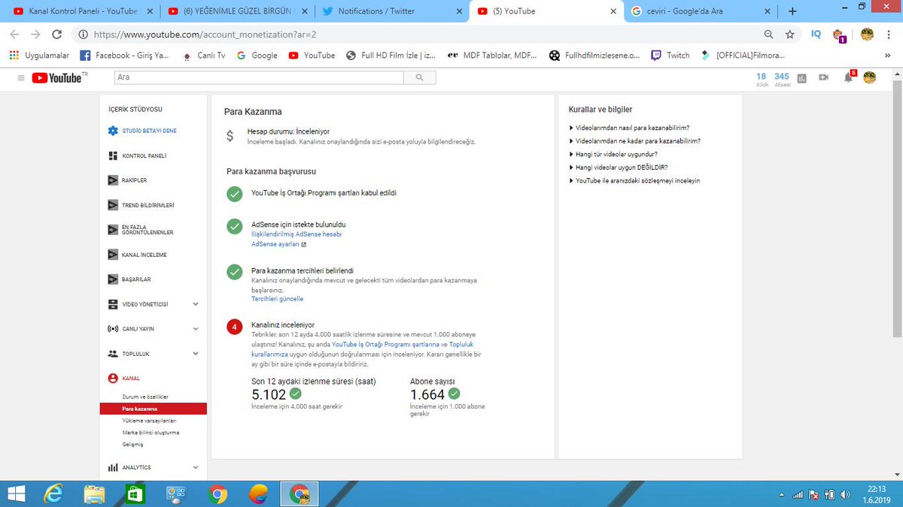The image size is (903, 507).
Task: Open the extension with purple 1 badge
Action: pyautogui.click(x=840, y=35)
